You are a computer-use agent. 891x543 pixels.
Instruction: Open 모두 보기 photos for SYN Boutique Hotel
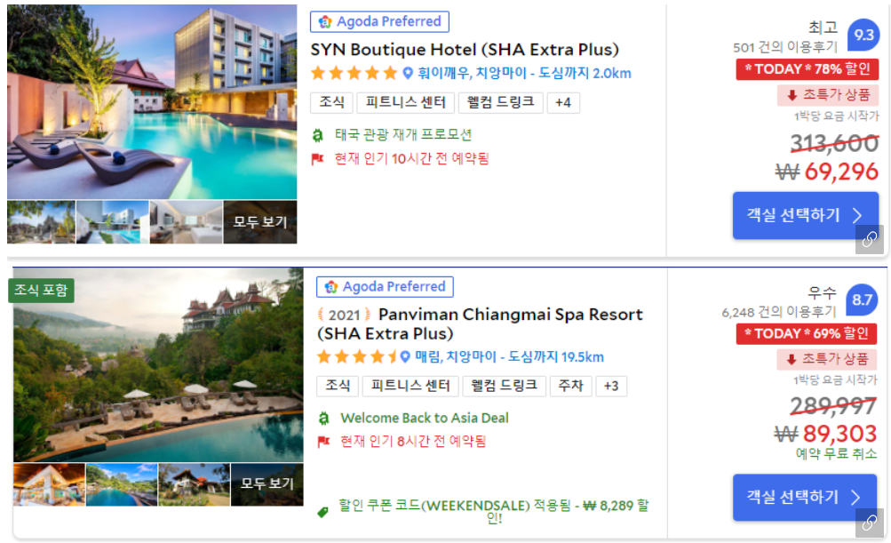pyautogui.click(x=260, y=222)
